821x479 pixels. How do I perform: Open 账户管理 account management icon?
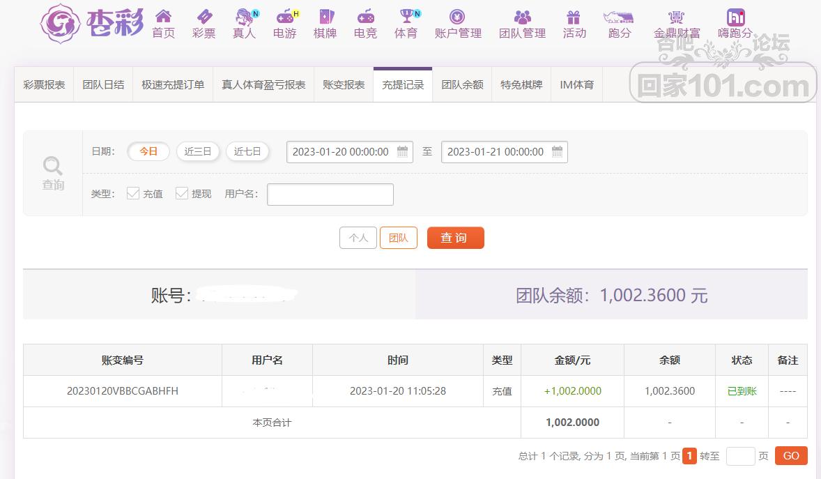click(457, 17)
